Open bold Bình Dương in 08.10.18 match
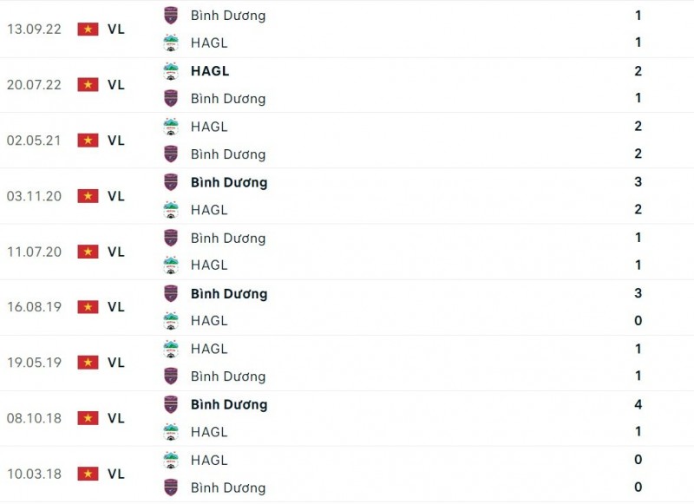 pyautogui.click(x=229, y=404)
